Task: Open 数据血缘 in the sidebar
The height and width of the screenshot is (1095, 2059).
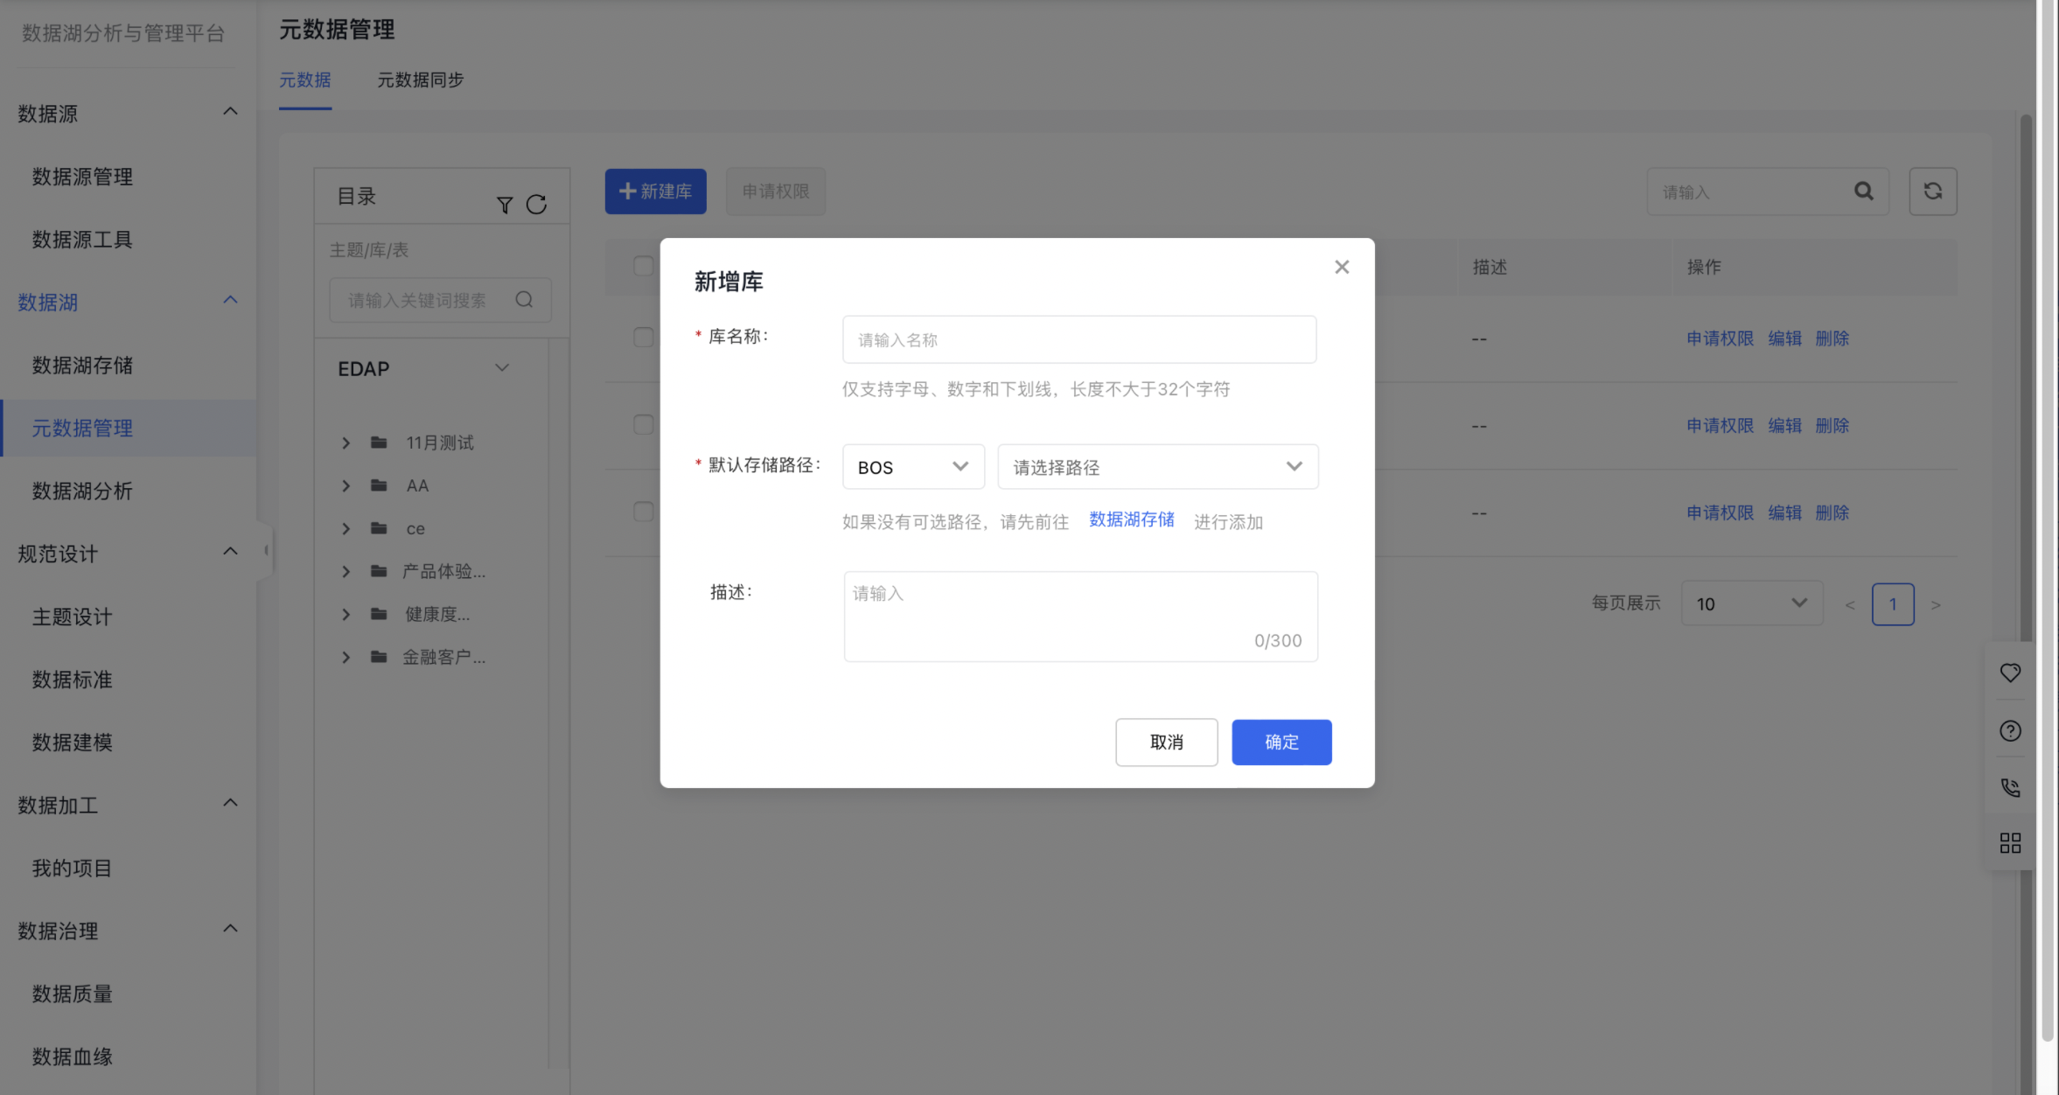Action: coord(72,1057)
